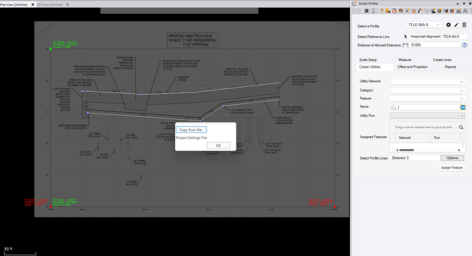Image resolution: width=472 pixels, height=256 pixels.
Task: Click the dark screen icon in Smart Profile toolbar
Action: [367, 11]
